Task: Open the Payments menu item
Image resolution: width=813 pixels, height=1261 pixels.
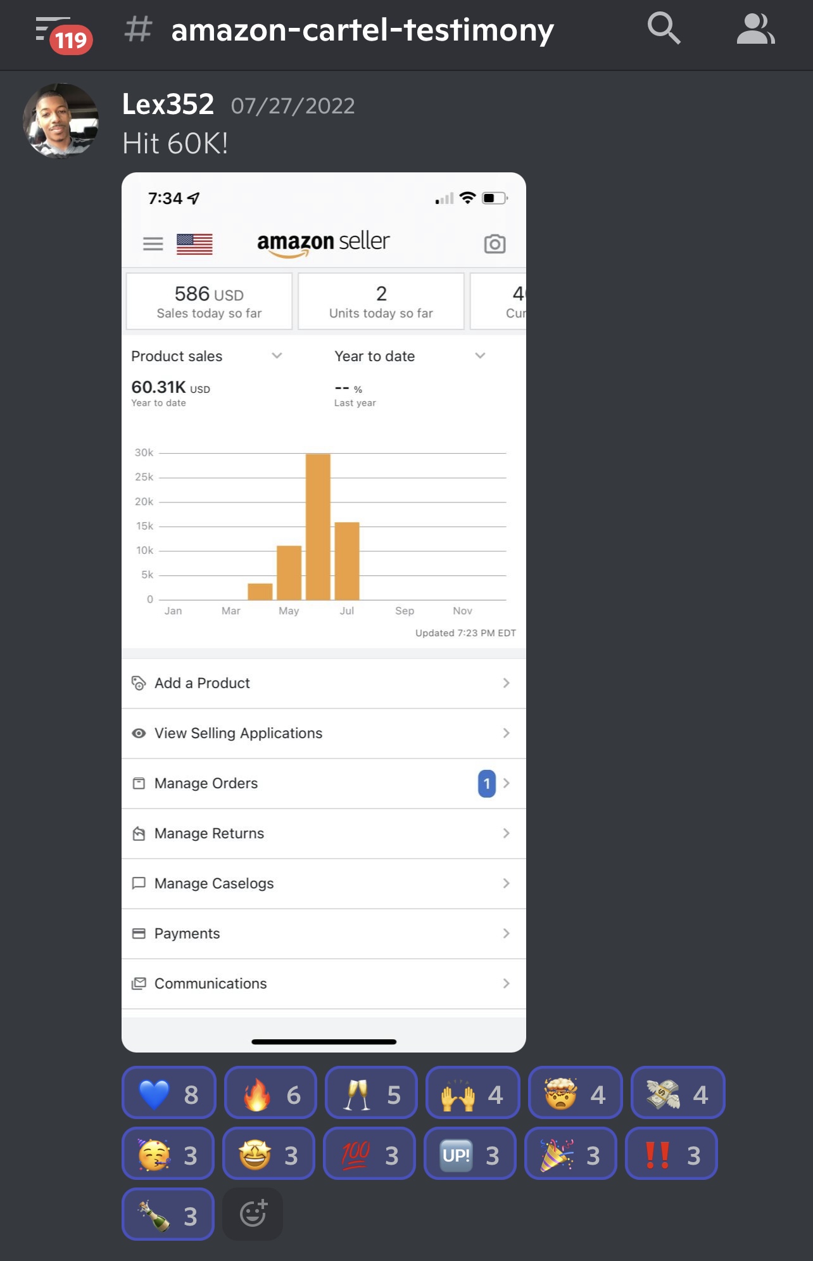Action: [324, 933]
